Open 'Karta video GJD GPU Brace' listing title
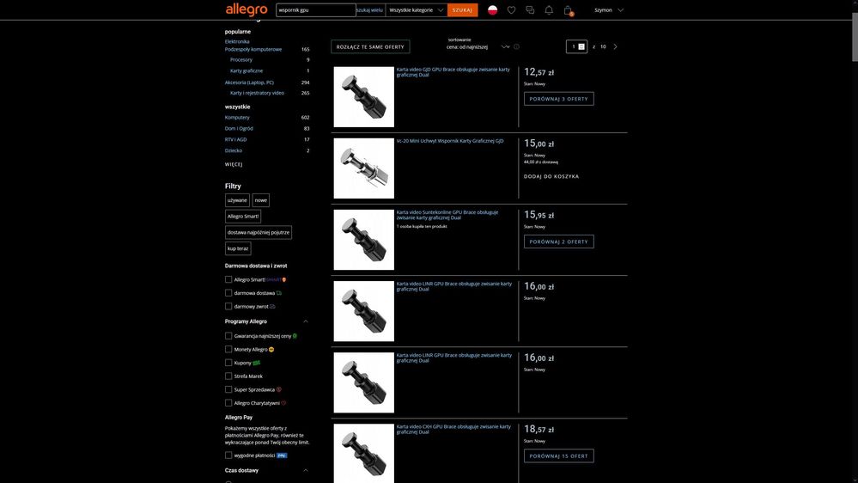 click(453, 72)
